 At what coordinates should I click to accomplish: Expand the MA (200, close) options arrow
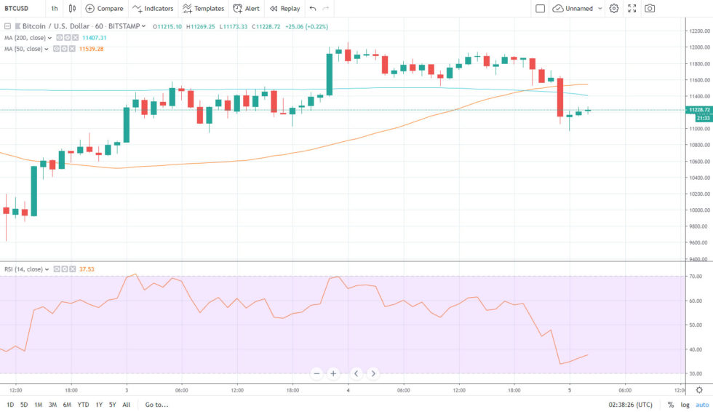pyautogui.click(x=49, y=38)
